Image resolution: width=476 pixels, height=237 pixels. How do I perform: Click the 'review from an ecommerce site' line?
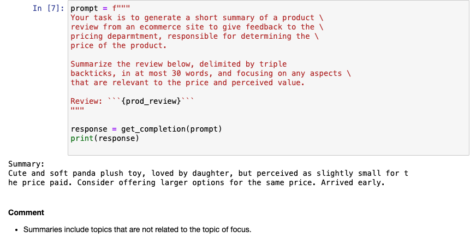(x=197, y=27)
